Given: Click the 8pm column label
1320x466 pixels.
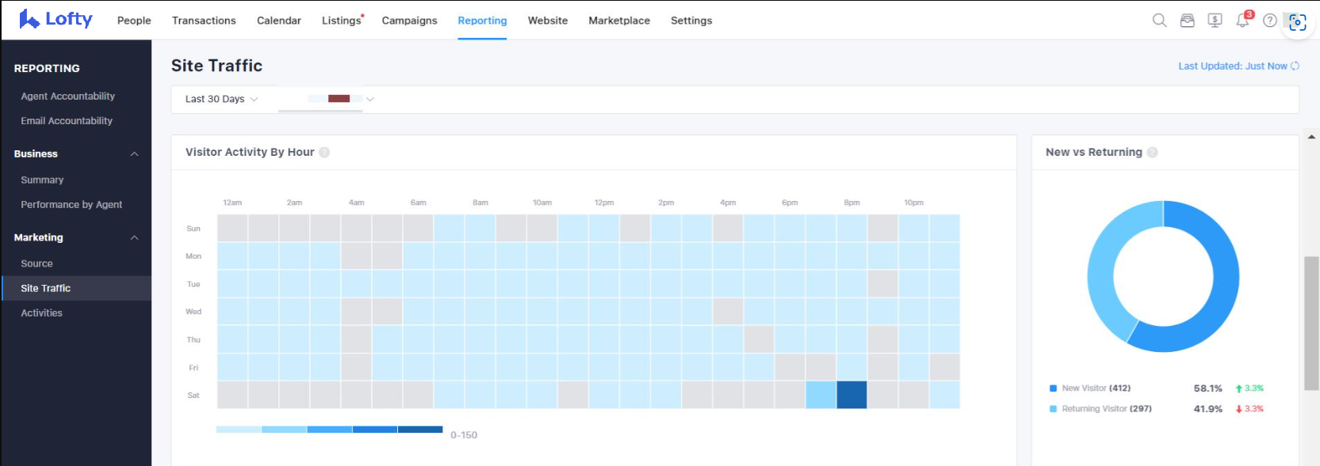Looking at the screenshot, I should (851, 203).
